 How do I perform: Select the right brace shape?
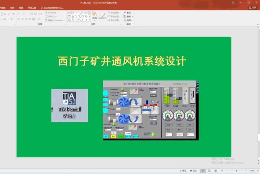pyautogui.click(x=86, y=20)
